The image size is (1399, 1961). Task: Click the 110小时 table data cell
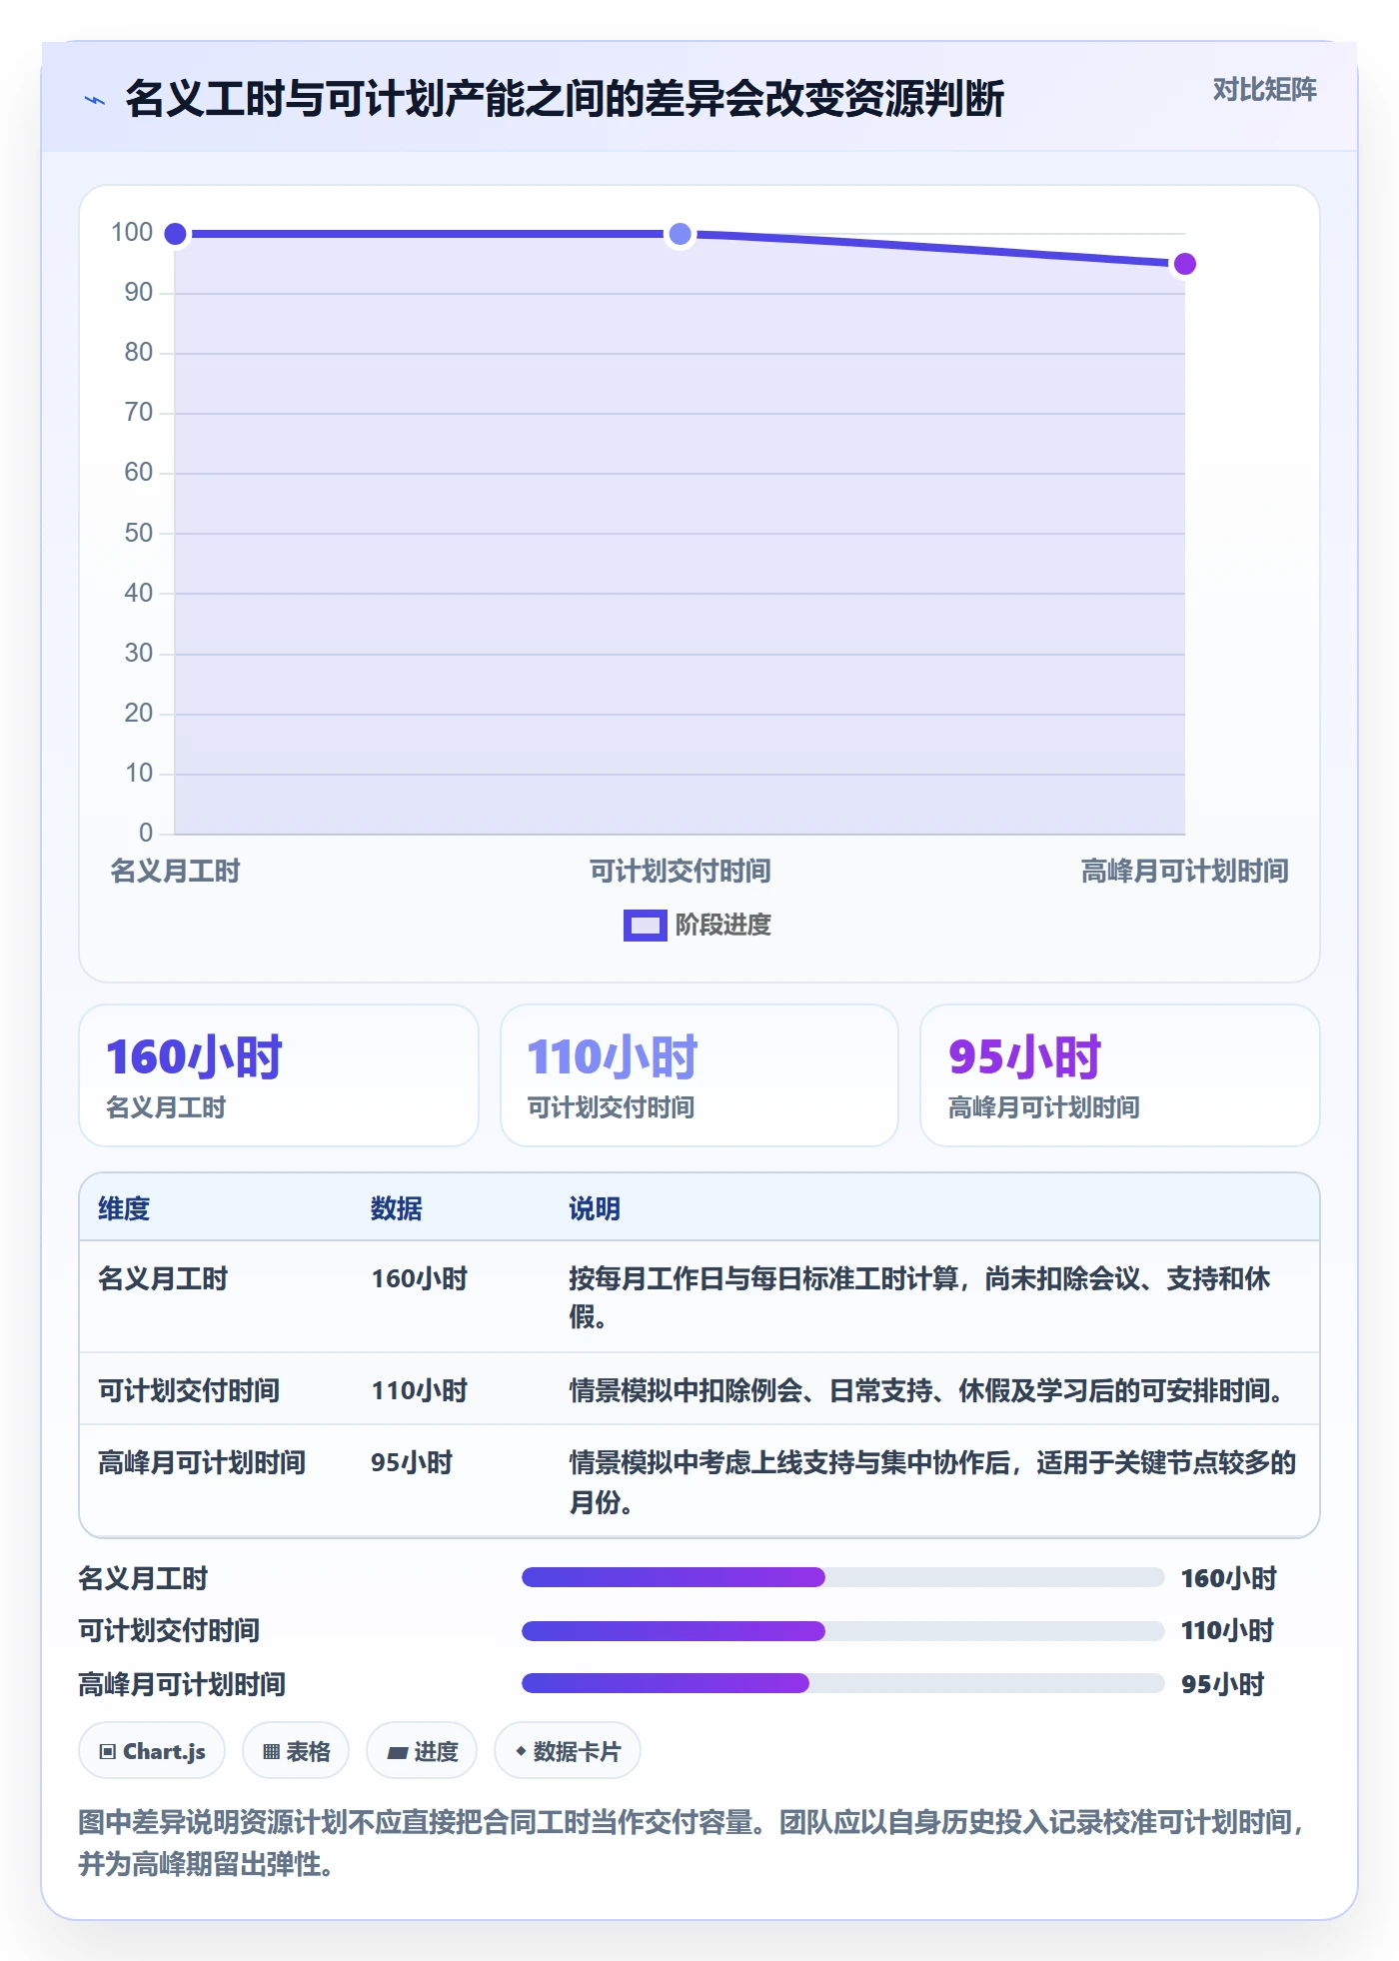point(420,1390)
